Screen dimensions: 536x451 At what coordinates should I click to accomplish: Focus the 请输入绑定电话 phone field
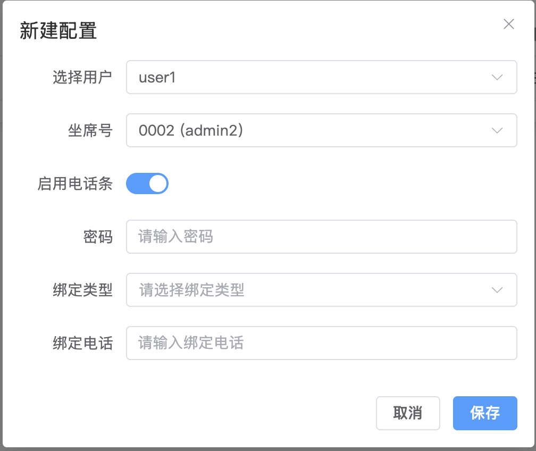coord(321,343)
